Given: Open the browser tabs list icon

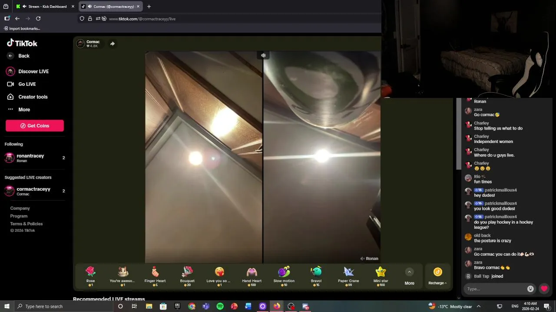Looking at the screenshot, I should coord(6,6).
